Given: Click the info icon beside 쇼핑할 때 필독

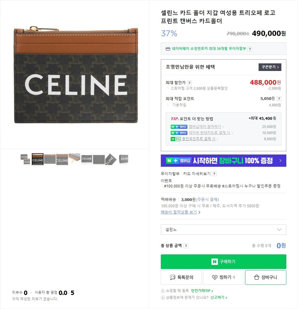Looking at the screenshot, I should click(x=163, y=291).
